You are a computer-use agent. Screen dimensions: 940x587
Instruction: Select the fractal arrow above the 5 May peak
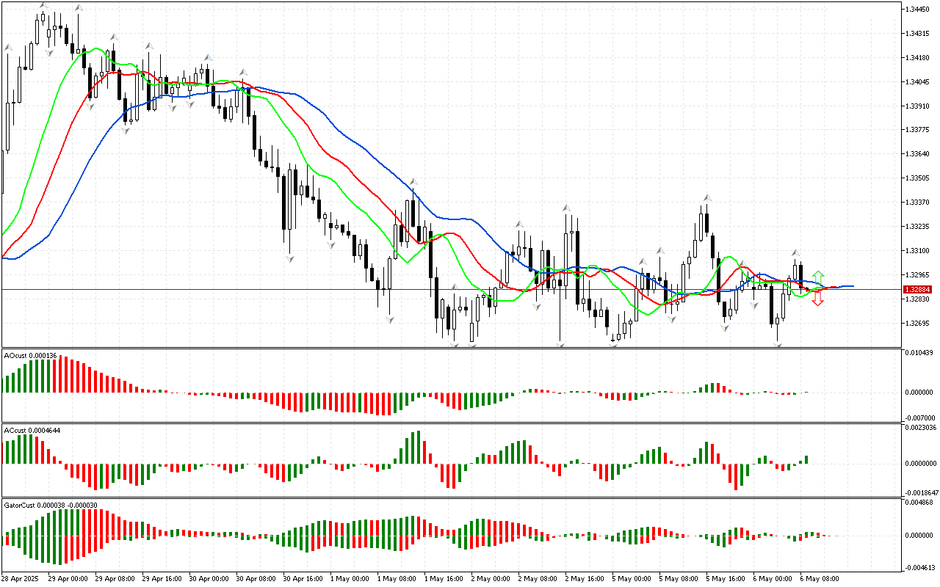707,197
